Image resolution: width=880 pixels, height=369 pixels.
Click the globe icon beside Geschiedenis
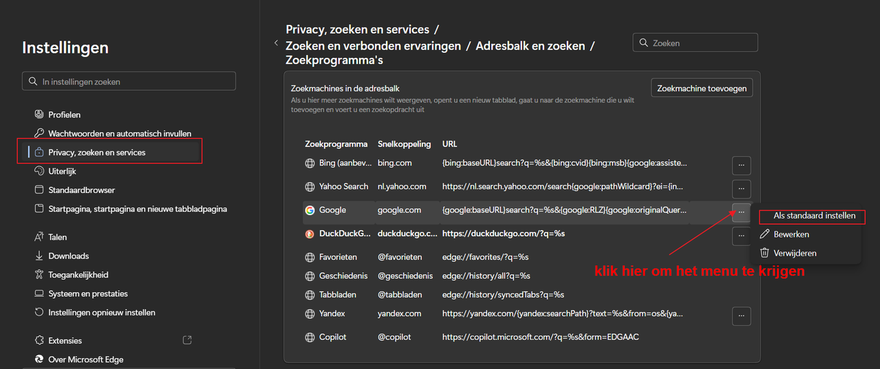point(310,276)
